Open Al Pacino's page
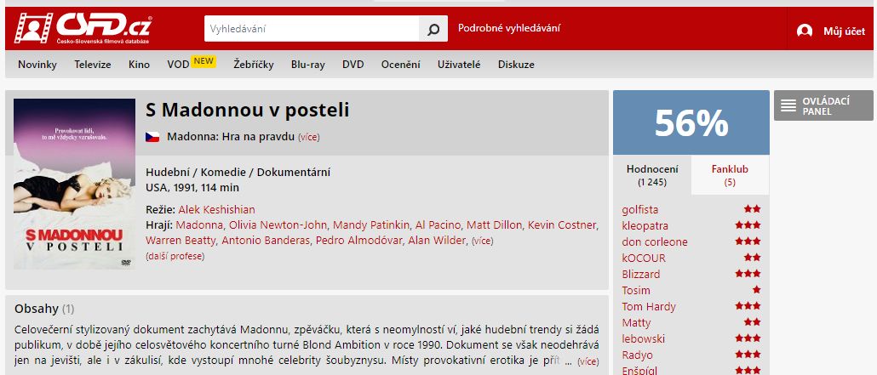Viewport: 877px width, 375px height. coord(438,225)
